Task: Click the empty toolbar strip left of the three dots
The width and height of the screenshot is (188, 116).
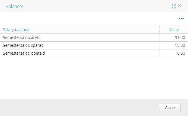Action: coord(89,19)
